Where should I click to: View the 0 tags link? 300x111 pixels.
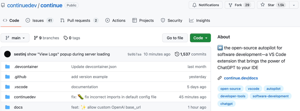tap(72, 38)
